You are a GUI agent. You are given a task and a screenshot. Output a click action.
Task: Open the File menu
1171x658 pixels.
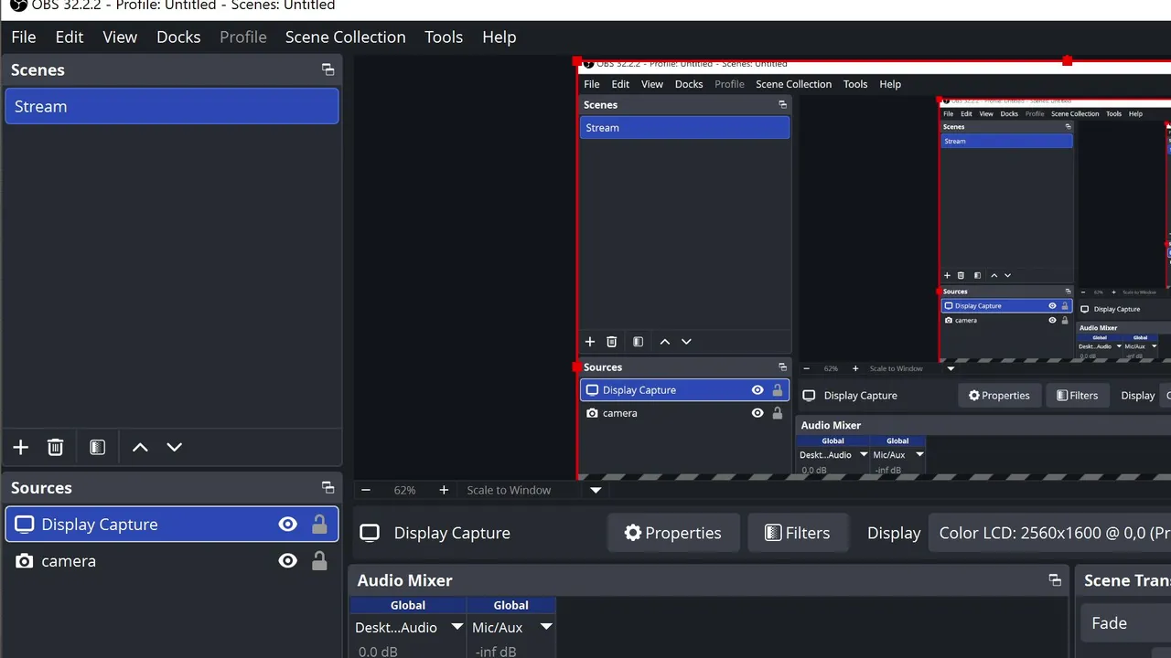(24, 37)
